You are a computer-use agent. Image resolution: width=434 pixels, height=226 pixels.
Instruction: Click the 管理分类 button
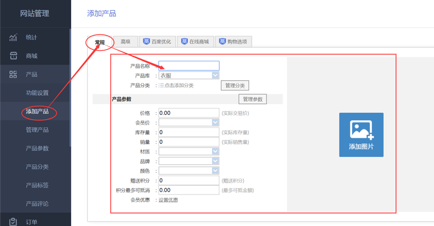(235, 86)
